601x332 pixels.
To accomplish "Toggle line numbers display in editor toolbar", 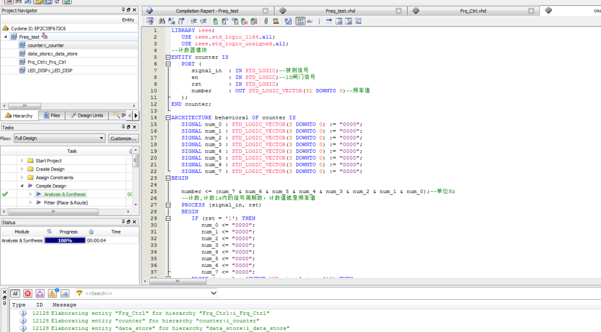I will 299,21.
